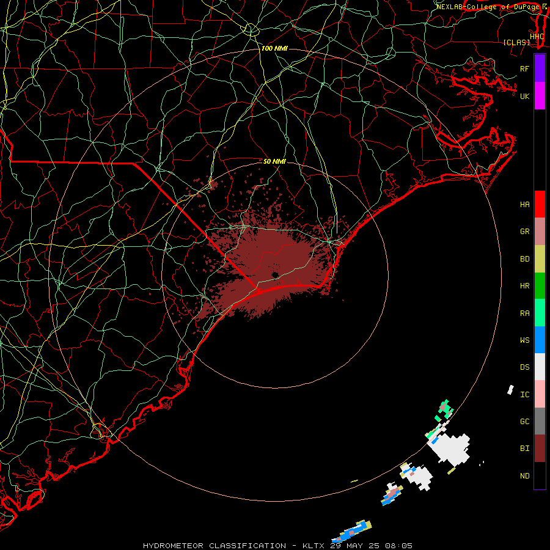Select the 'BD' legend label
Image resolution: width=550 pixels, height=550 pixels.
[524, 259]
